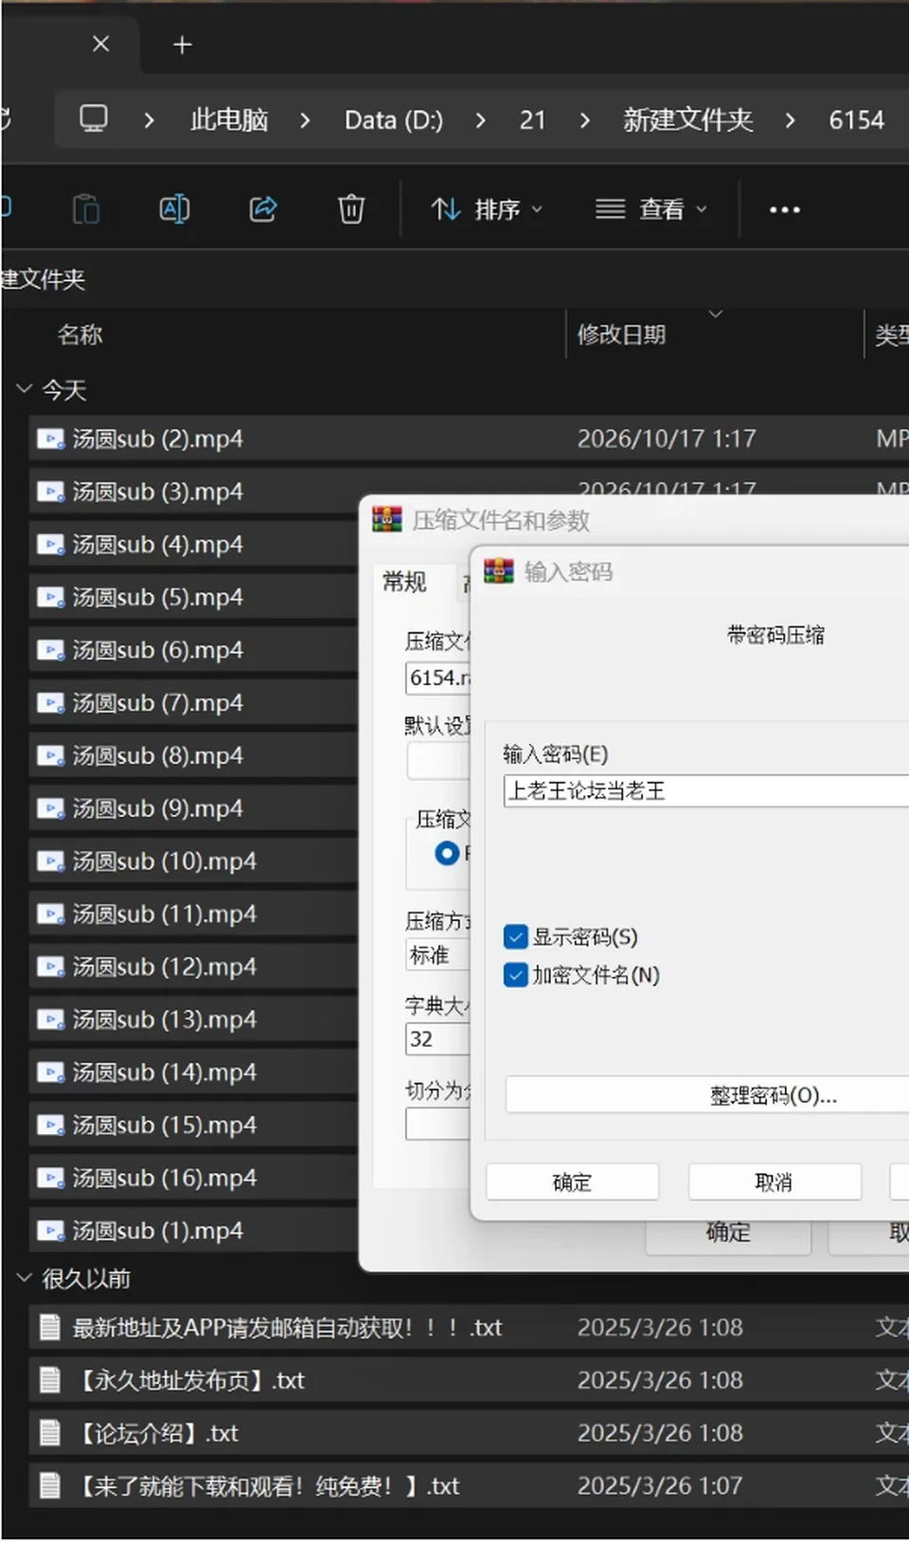Screen dimensions: 909x1541
Task: Click the video icon of 汤圆sub (12).mp4
Action: 50,967
